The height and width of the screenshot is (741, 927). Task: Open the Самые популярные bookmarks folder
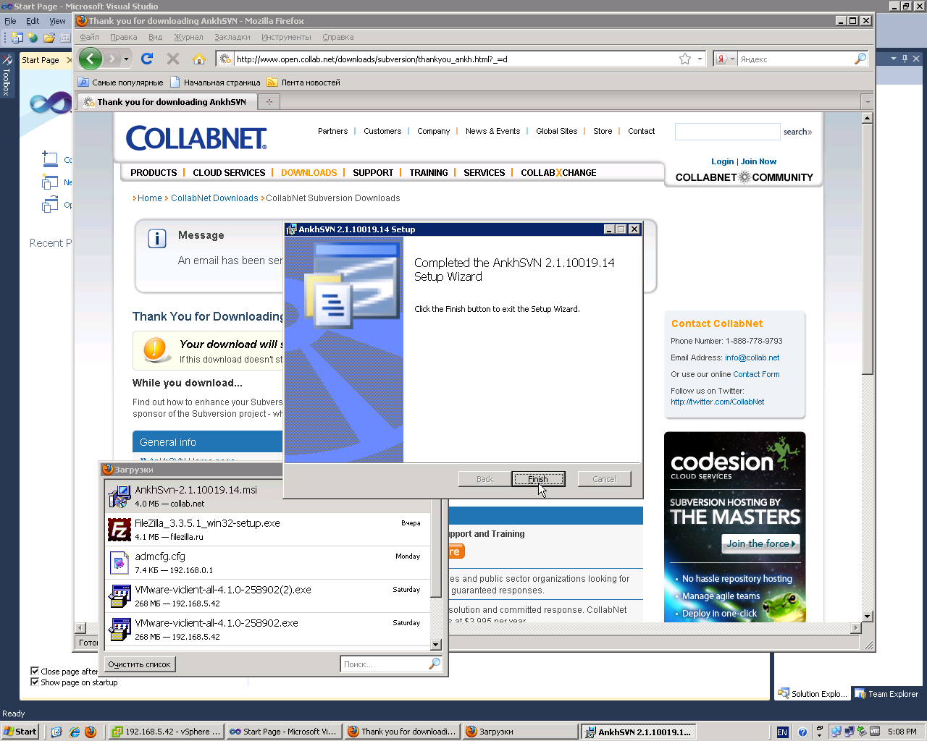121,82
